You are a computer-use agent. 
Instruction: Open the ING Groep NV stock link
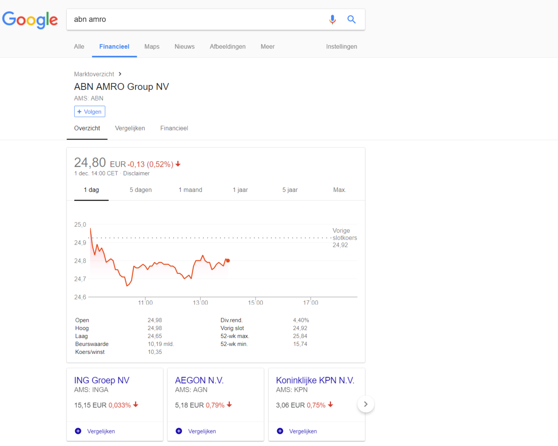[102, 380]
